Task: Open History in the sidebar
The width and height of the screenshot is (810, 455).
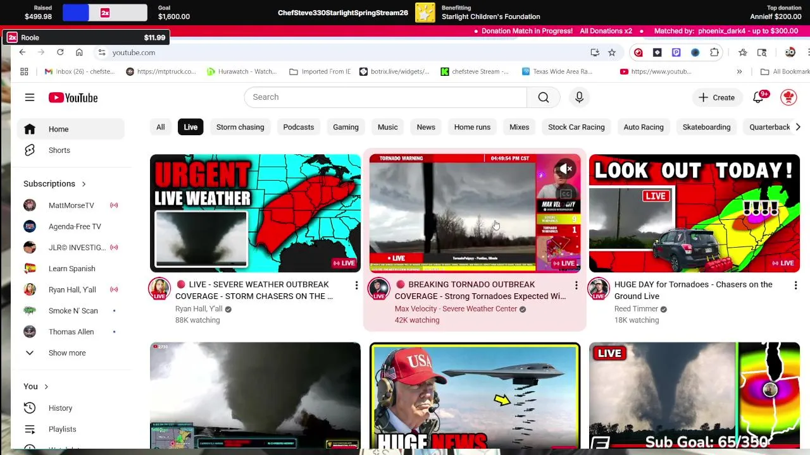Action: [71, 408]
